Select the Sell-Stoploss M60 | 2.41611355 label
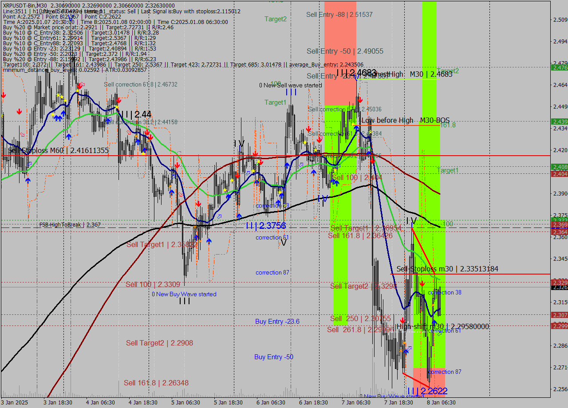Viewport: 568px width, 408px height. [58, 151]
